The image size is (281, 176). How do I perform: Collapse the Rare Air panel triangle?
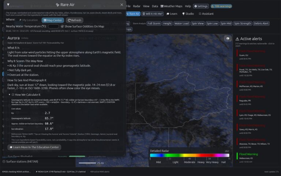pyautogui.click(x=8, y=4)
